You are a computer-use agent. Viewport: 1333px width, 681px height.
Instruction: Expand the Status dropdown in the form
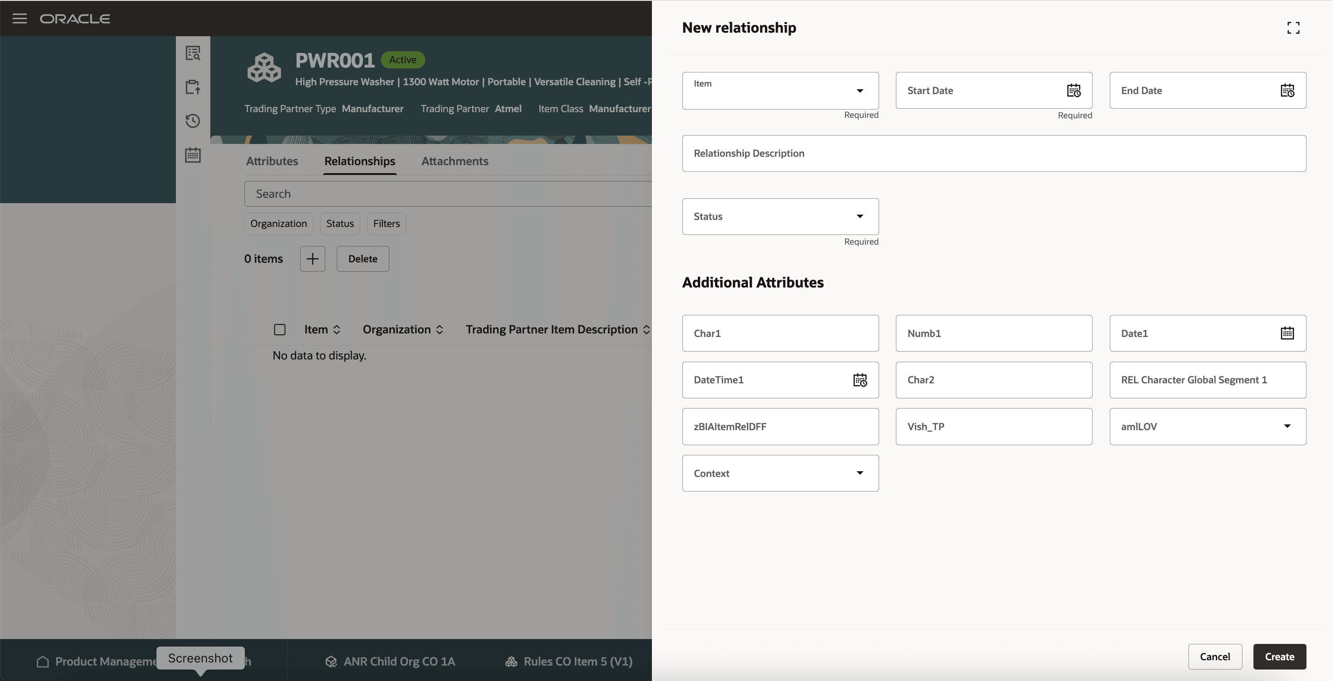860,216
